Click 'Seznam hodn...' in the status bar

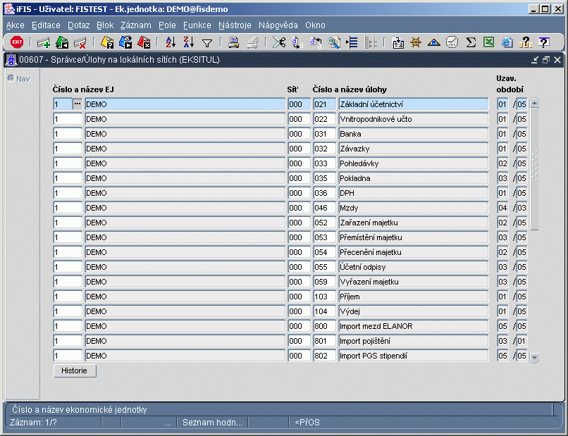click(x=212, y=423)
